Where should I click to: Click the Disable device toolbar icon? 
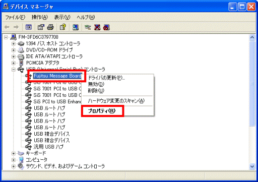pyautogui.click(x=106, y=27)
